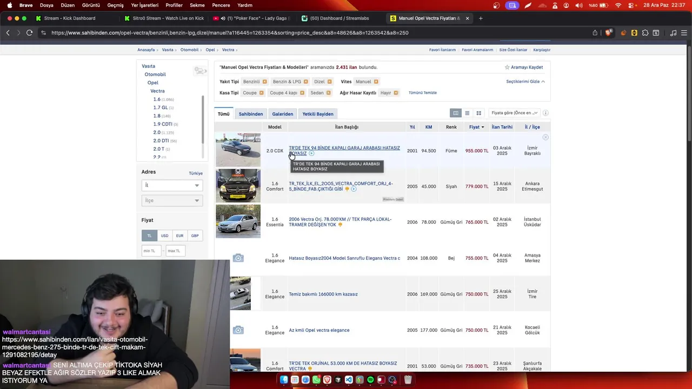Screen dimensions: 692x389
Task: Remove the Manuel gearbox filter tag
Action: pos(376,82)
